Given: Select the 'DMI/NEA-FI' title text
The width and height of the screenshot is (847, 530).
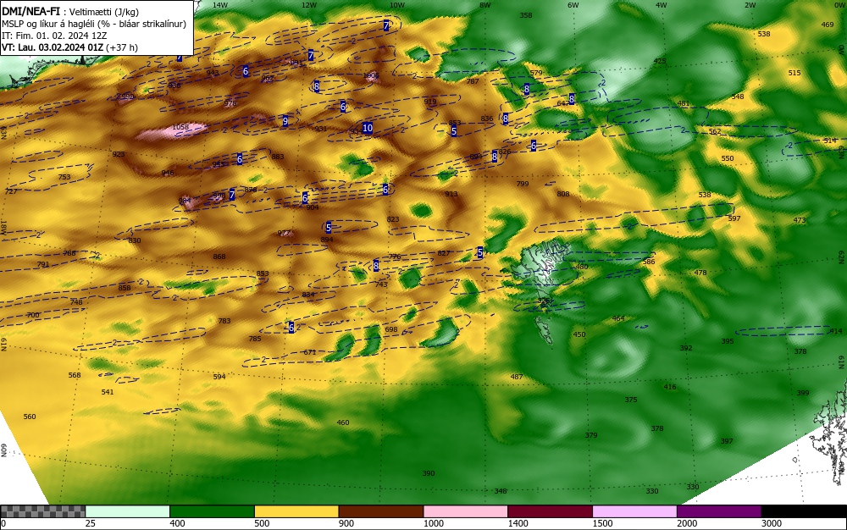Looking at the screenshot, I should 31,12.
